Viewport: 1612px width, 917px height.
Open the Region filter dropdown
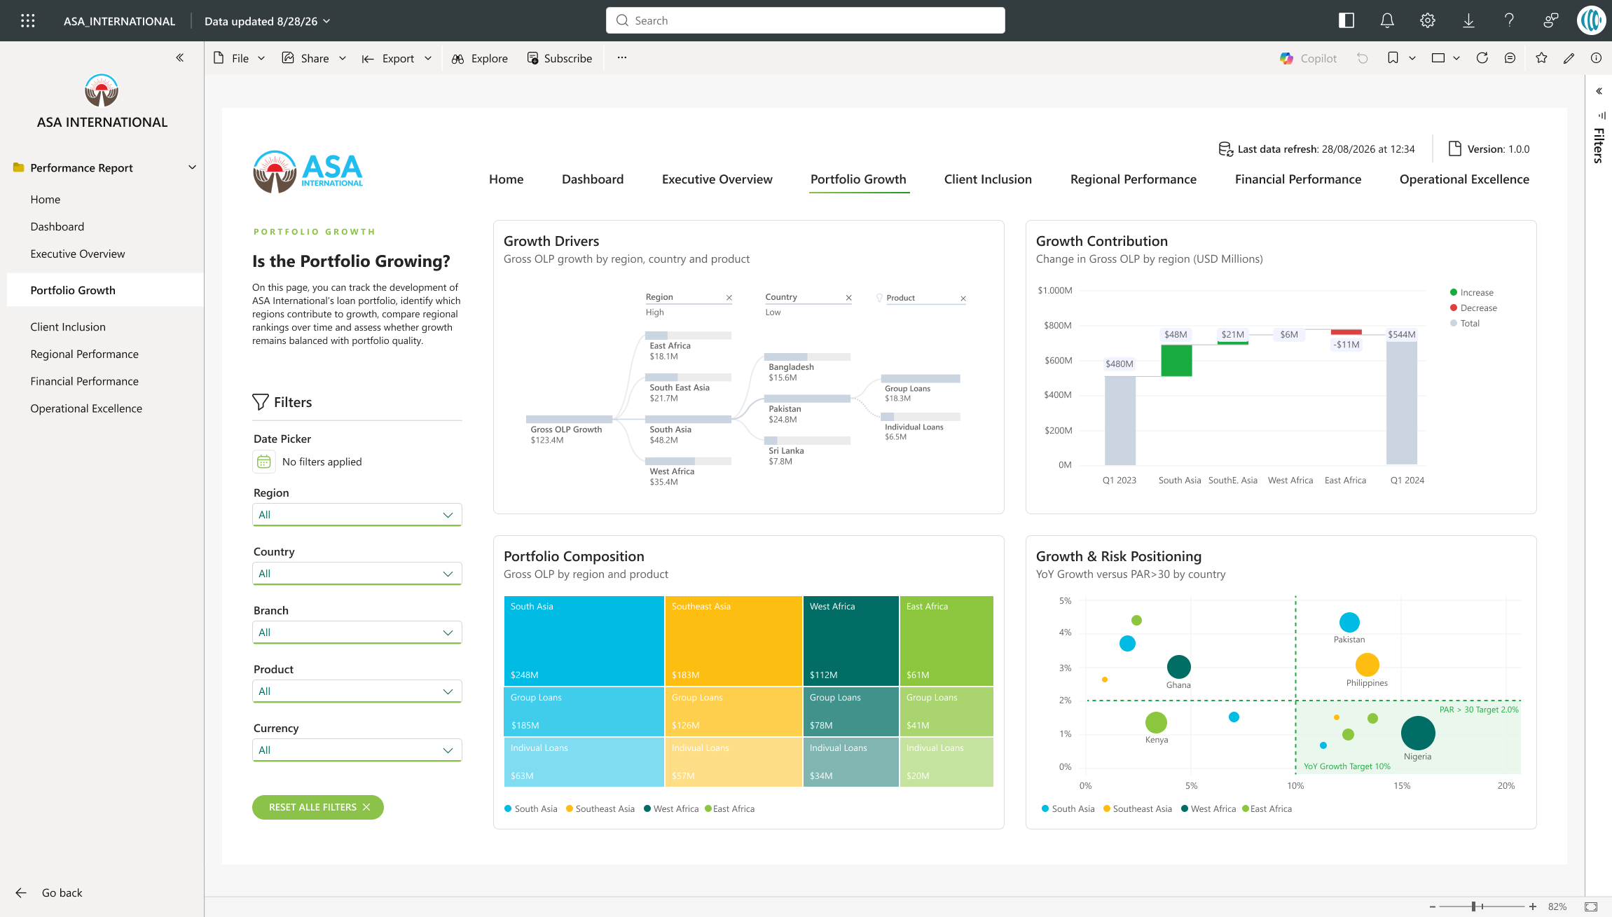pos(357,515)
